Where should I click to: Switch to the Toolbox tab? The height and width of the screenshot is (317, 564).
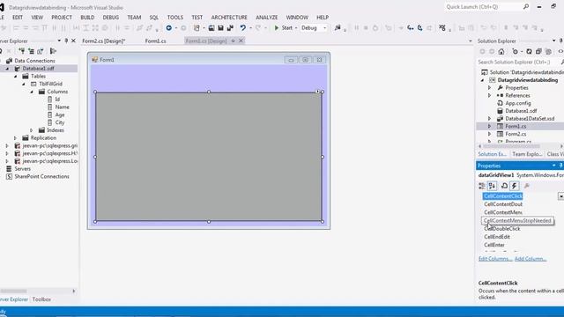coord(41,299)
